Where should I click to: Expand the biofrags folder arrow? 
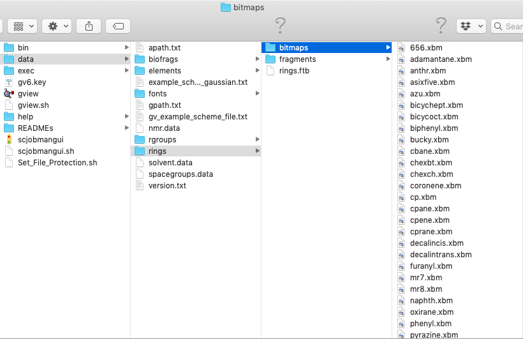258,59
